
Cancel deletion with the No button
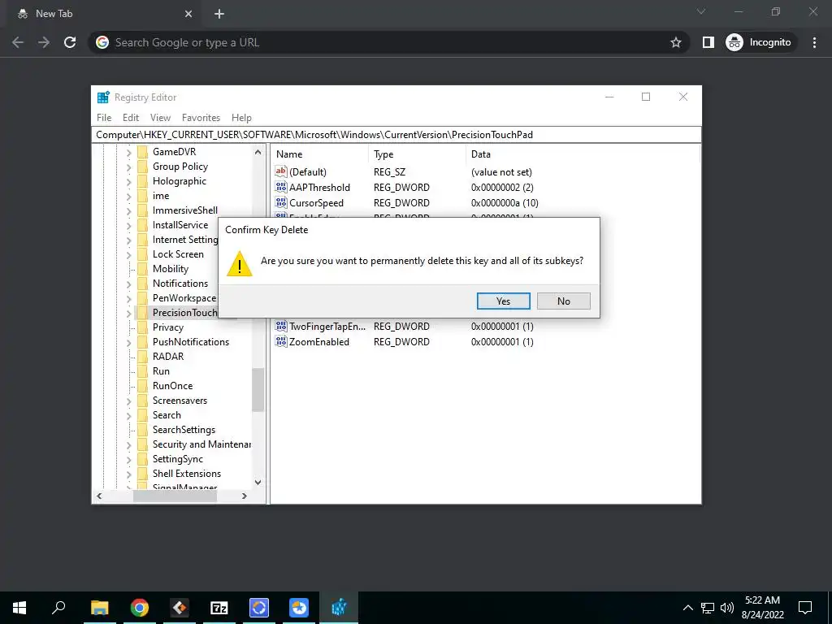click(564, 301)
